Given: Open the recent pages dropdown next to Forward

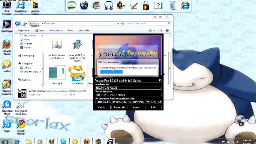Looking at the screenshot, I should tap(26, 23).
